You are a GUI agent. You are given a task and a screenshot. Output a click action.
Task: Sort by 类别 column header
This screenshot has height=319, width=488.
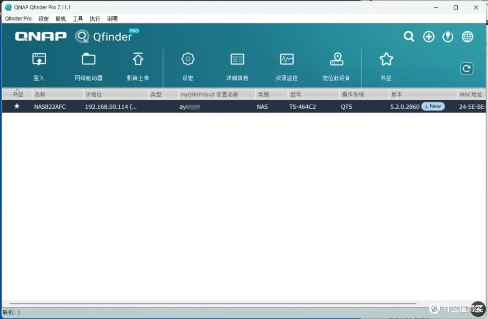272,94
